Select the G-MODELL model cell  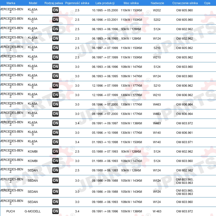[x=33, y=211]
